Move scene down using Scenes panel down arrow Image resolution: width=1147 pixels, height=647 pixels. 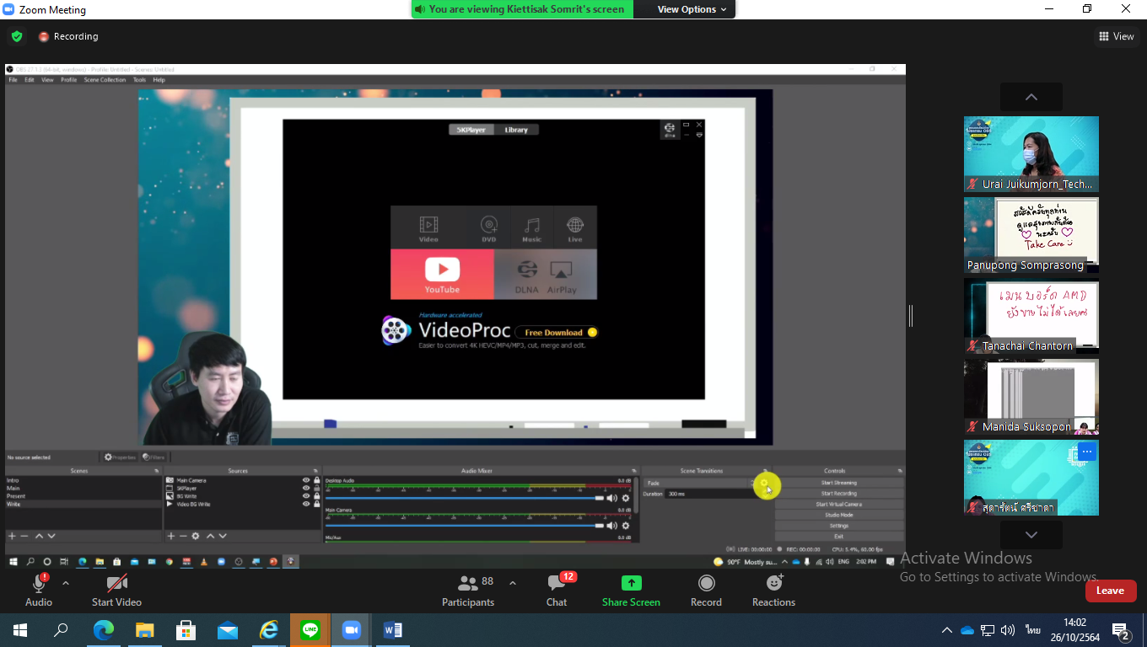pyautogui.click(x=51, y=536)
